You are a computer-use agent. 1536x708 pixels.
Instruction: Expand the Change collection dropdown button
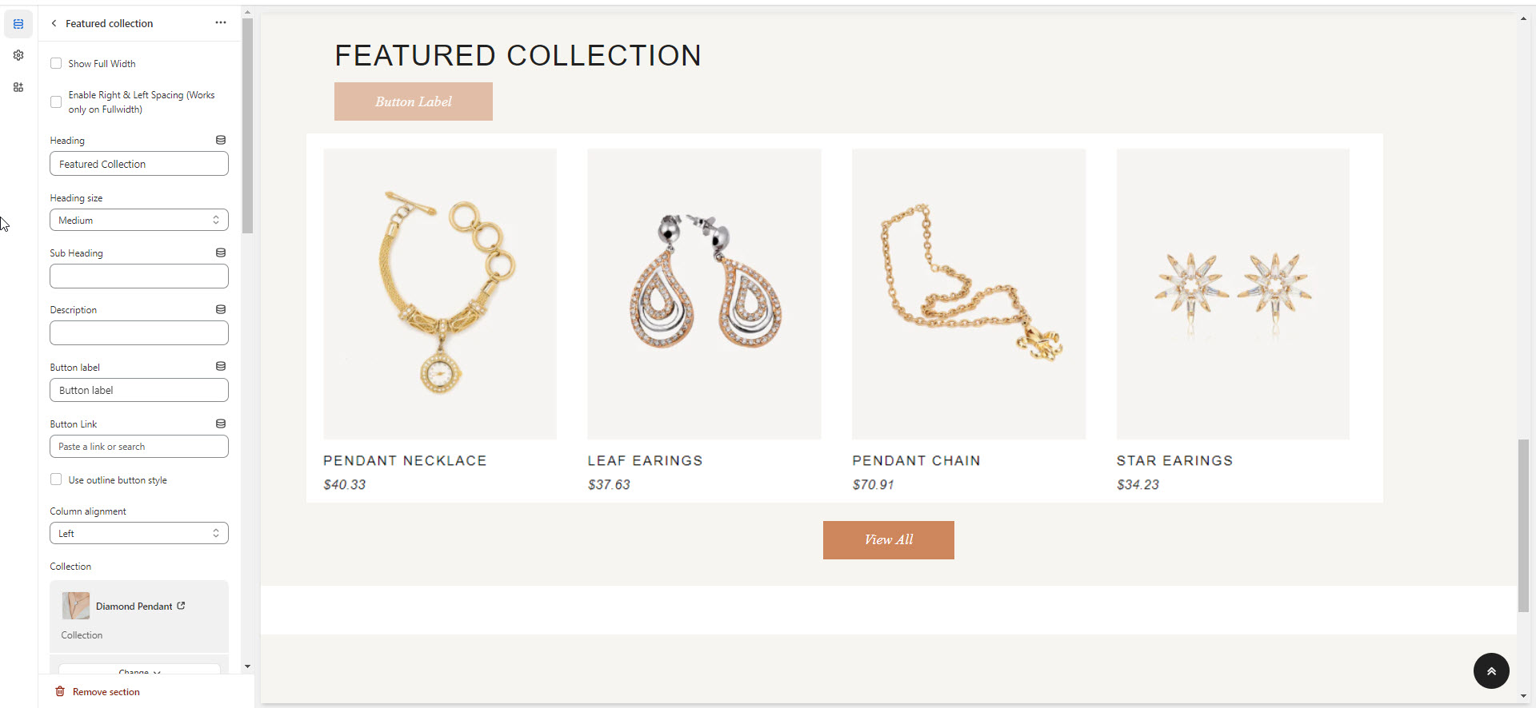pos(139,670)
